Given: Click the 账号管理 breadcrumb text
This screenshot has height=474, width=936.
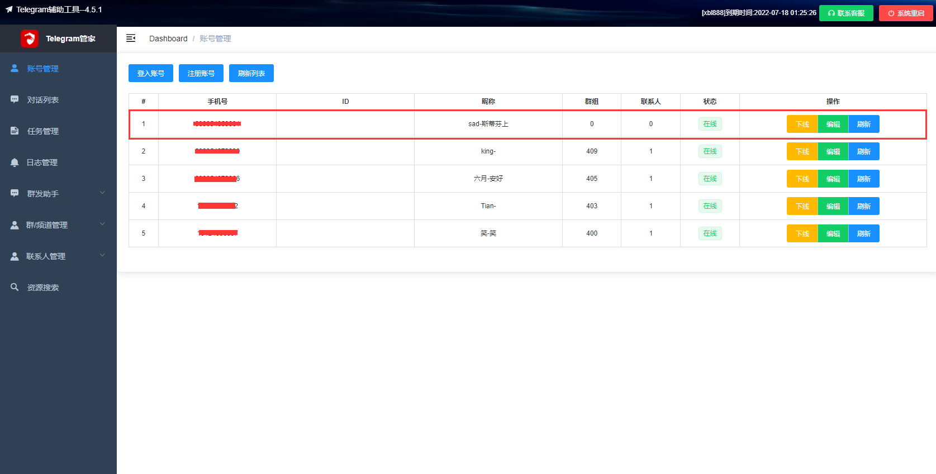Looking at the screenshot, I should coord(215,39).
